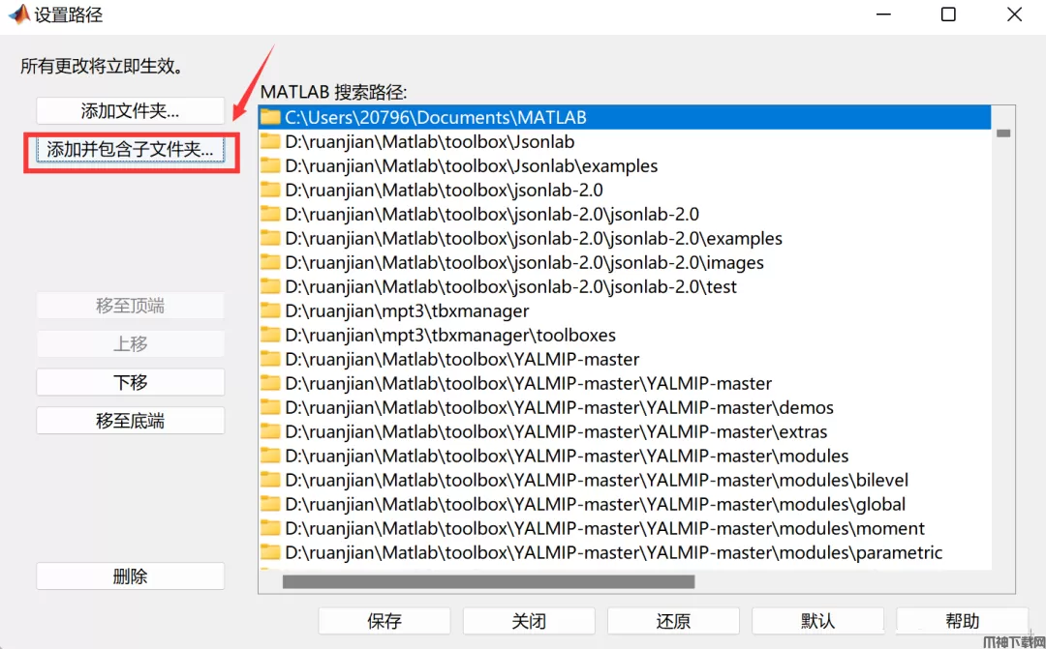Select D:\ruanjian\Matlab\toolbox\jsonlab-2.0\jsonlab-2.0\test path

click(510, 287)
